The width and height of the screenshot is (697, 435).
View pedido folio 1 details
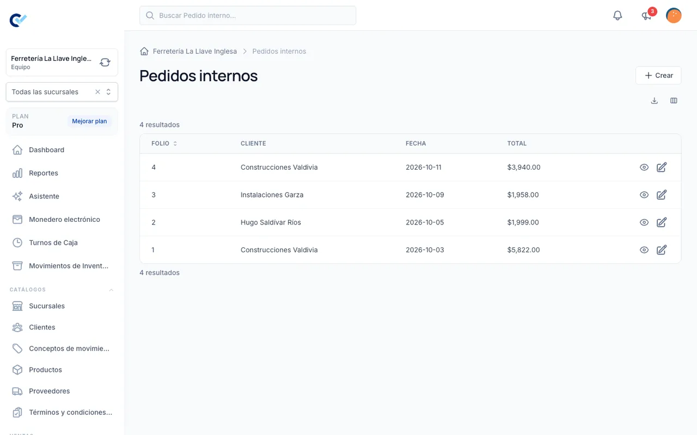click(644, 250)
